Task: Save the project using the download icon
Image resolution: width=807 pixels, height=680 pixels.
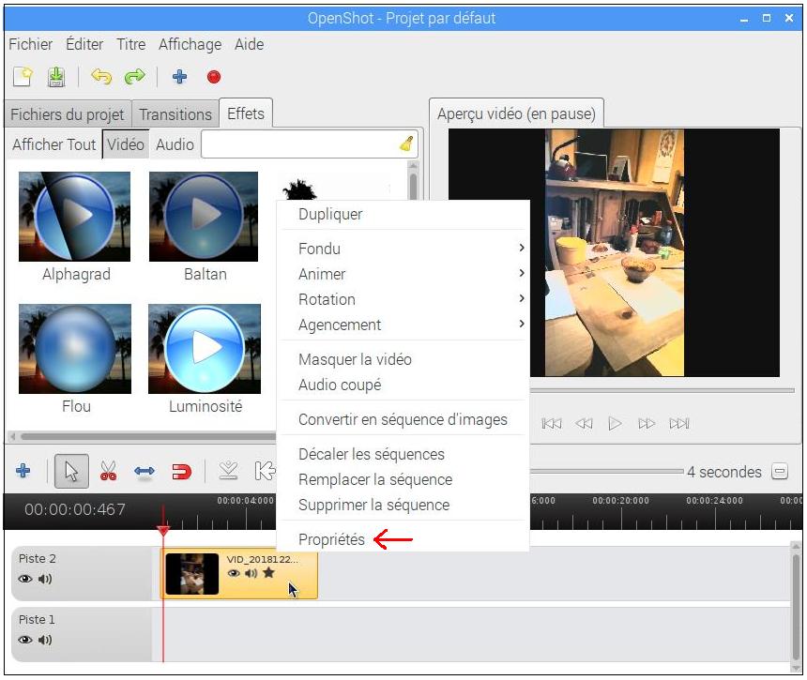Action: [x=56, y=77]
